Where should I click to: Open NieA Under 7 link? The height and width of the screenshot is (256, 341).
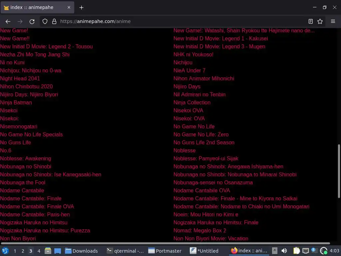[189, 71]
